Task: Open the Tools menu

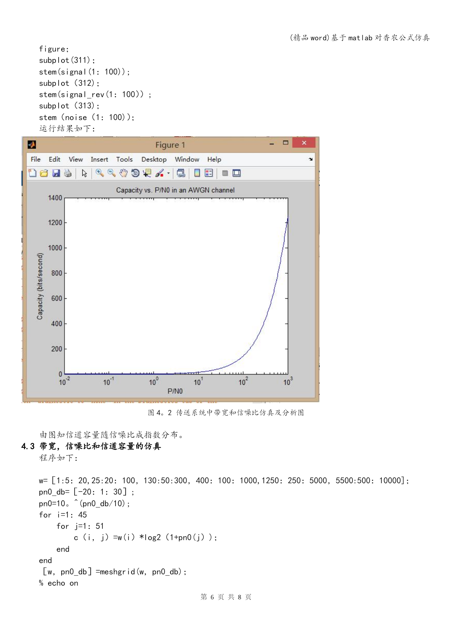Action: click(125, 160)
